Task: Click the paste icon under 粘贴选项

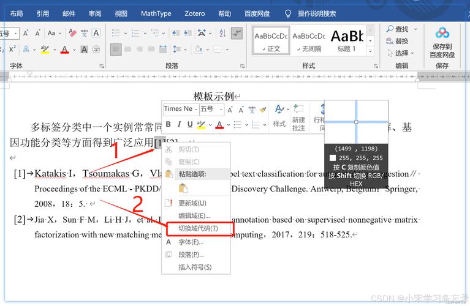Action: [183, 188]
